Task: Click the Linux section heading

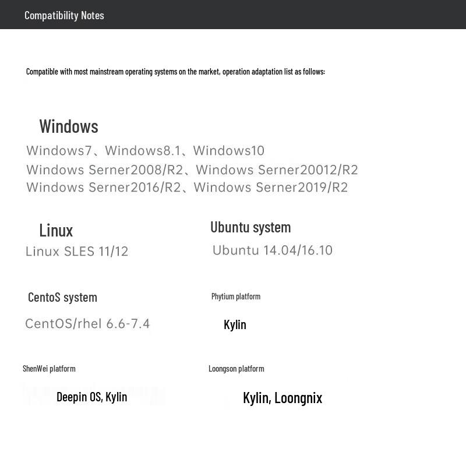Action: (56, 230)
